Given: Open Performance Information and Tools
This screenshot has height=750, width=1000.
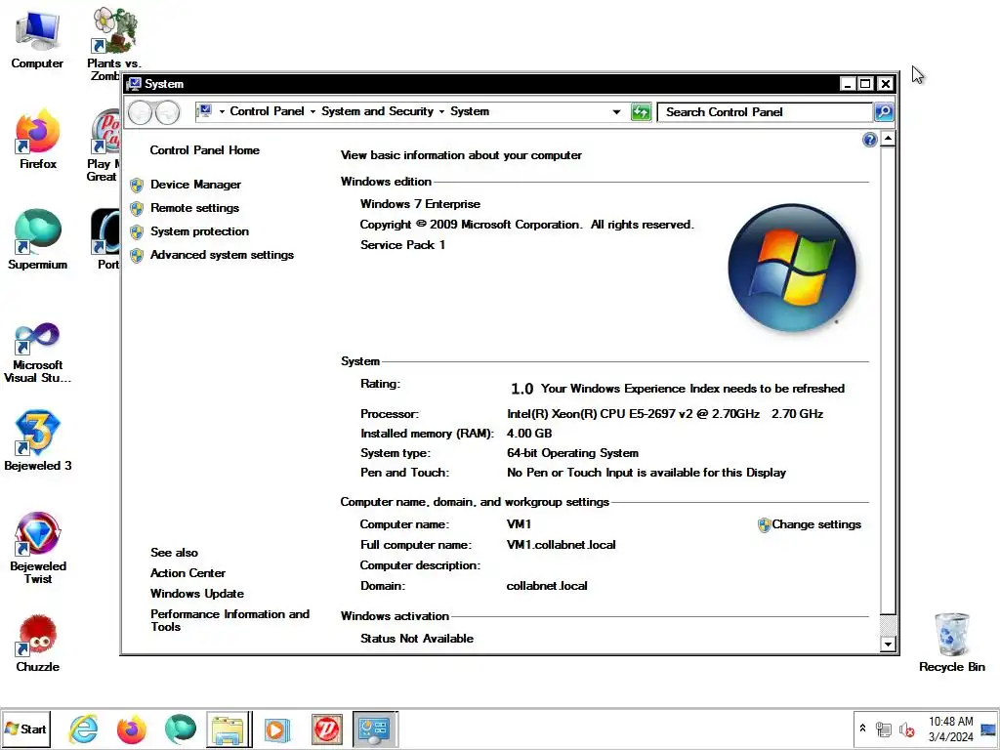Looking at the screenshot, I should point(229,620).
